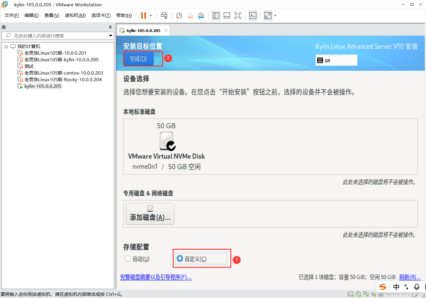
Task: Toggle punctuation mode on Sogou input bar
Action: (406, 287)
